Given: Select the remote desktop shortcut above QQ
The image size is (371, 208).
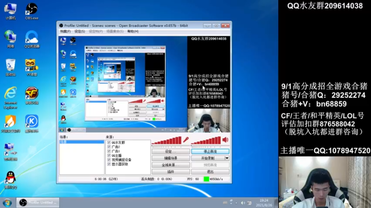Looking at the screenshot, I should pos(10,152).
